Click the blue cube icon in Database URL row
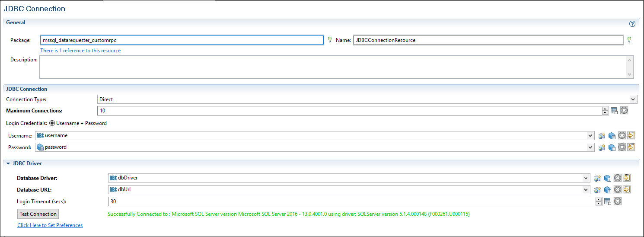Viewport: 644px width, 237px height. pos(607,190)
